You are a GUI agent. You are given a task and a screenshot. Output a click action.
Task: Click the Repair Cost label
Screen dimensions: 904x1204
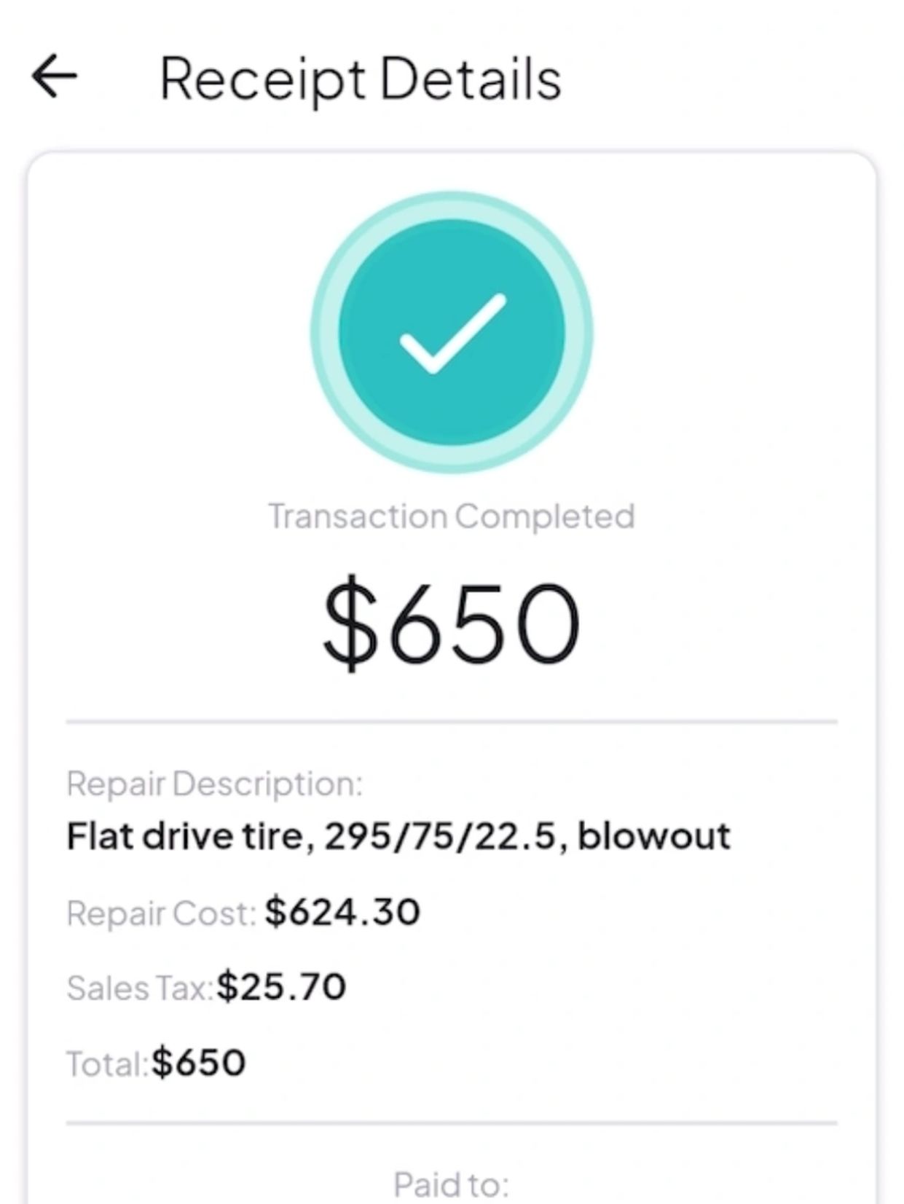[161, 913]
